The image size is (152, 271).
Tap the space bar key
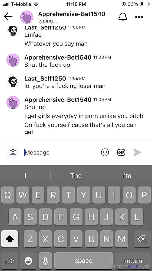point(84,261)
